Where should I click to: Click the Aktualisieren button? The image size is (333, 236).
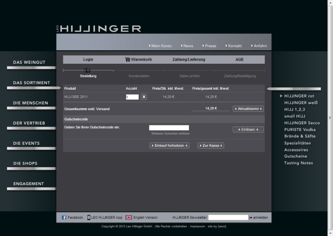pyautogui.click(x=248, y=109)
